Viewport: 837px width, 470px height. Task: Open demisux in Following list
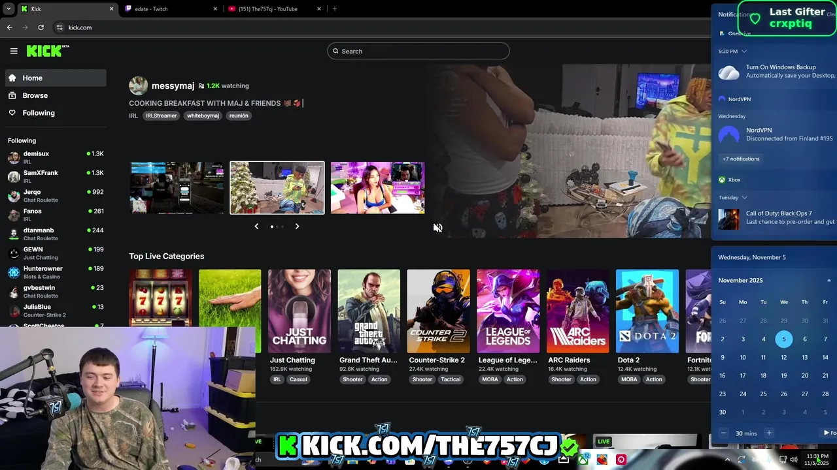tap(56, 157)
